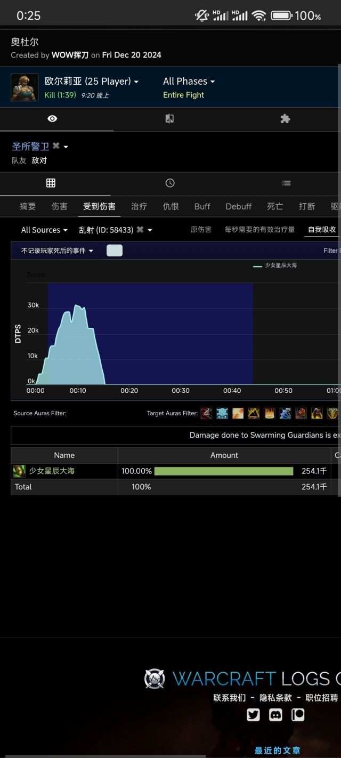This screenshot has width=341, height=758.
Task: Open the 联系我们 footer link
Action: pos(230,698)
